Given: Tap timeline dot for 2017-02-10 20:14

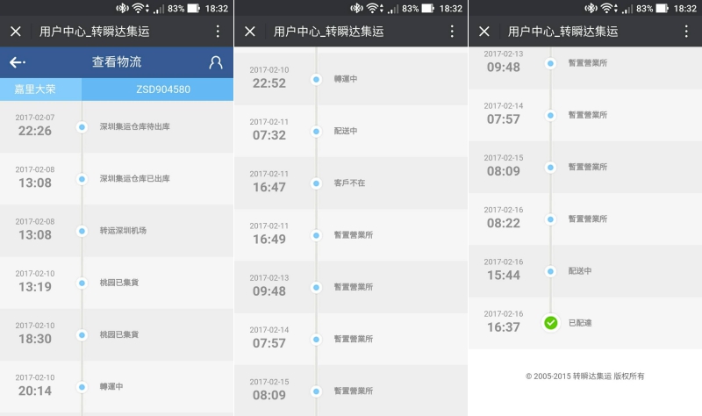Looking at the screenshot, I should pyautogui.click(x=82, y=387).
